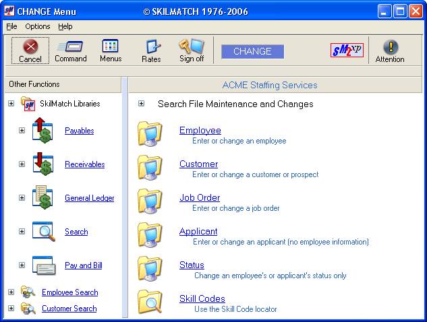Expand Search File Maintenance and Changes
This screenshot has height=322, width=427.
click(x=141, y=104)
